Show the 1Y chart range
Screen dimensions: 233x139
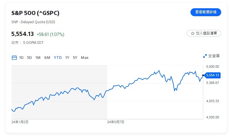[x=67, y=58]
